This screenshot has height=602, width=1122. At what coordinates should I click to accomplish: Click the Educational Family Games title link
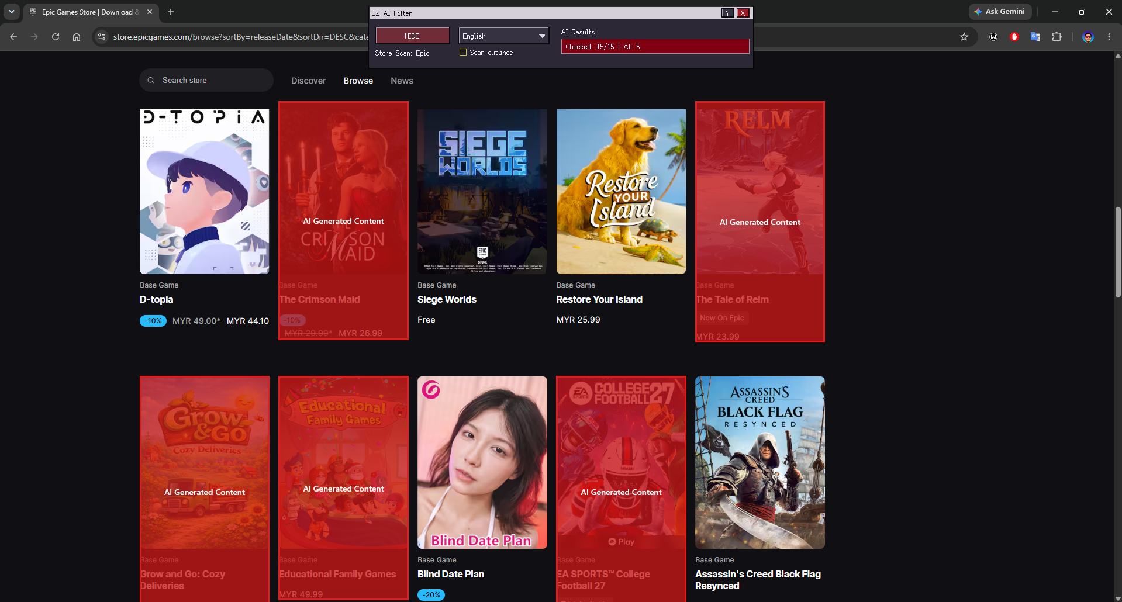(337, 574)
